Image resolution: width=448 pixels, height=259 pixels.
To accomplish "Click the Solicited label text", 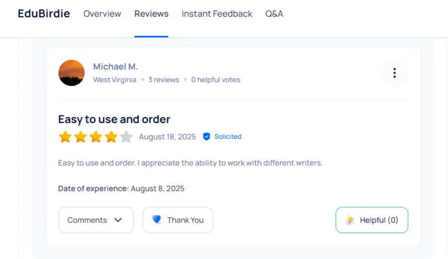I will 228,136.
